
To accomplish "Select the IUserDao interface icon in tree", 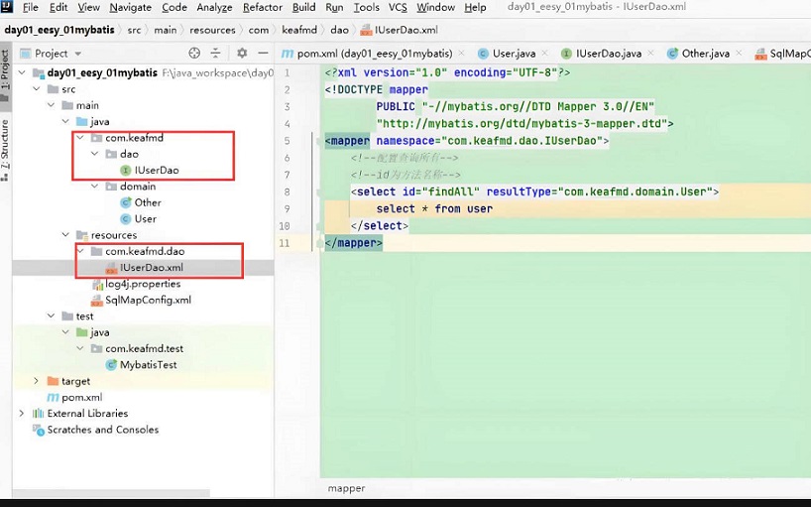I will 125,170.
